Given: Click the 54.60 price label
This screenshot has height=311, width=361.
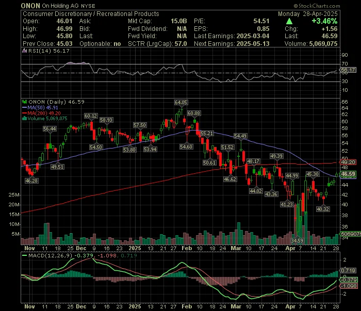Looking at the screenshot, I should (186, 146).
